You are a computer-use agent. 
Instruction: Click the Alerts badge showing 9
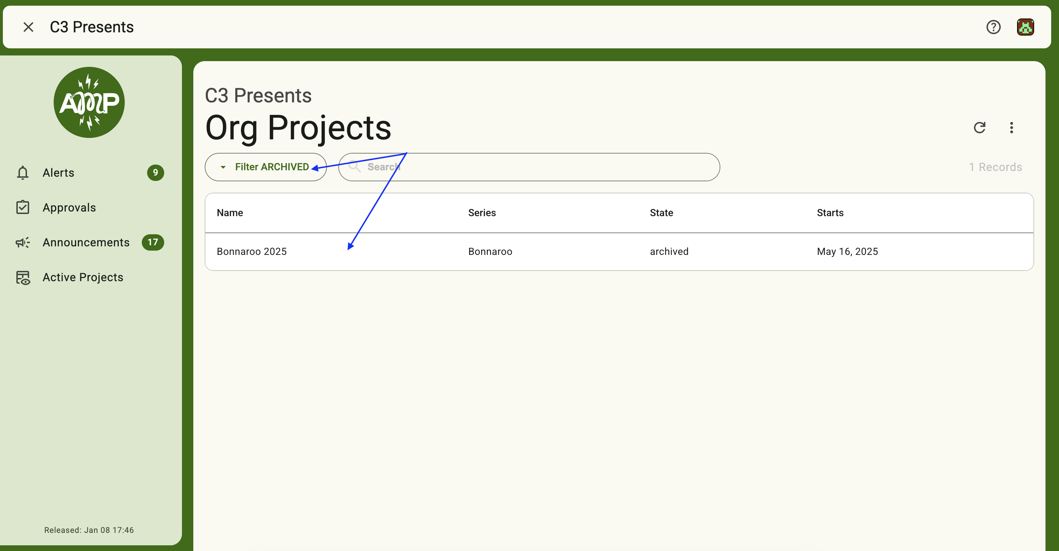pyautogui.click(x=155, y=173)
